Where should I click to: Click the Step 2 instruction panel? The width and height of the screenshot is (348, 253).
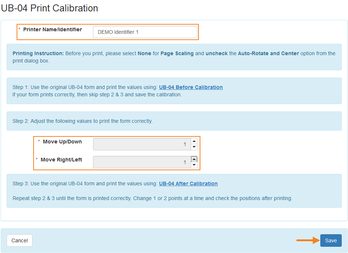coord(174,121)
